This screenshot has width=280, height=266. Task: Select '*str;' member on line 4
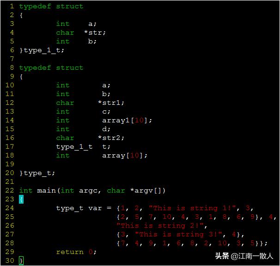tap(95, 33)
